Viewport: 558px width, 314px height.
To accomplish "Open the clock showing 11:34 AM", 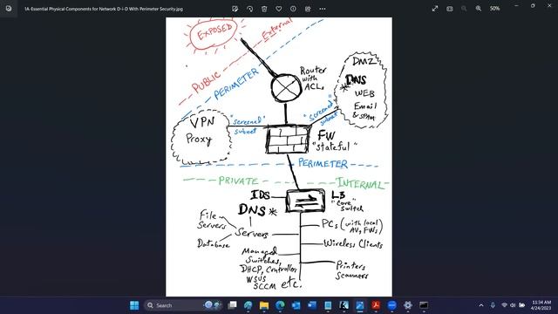I will pos(541,305).
